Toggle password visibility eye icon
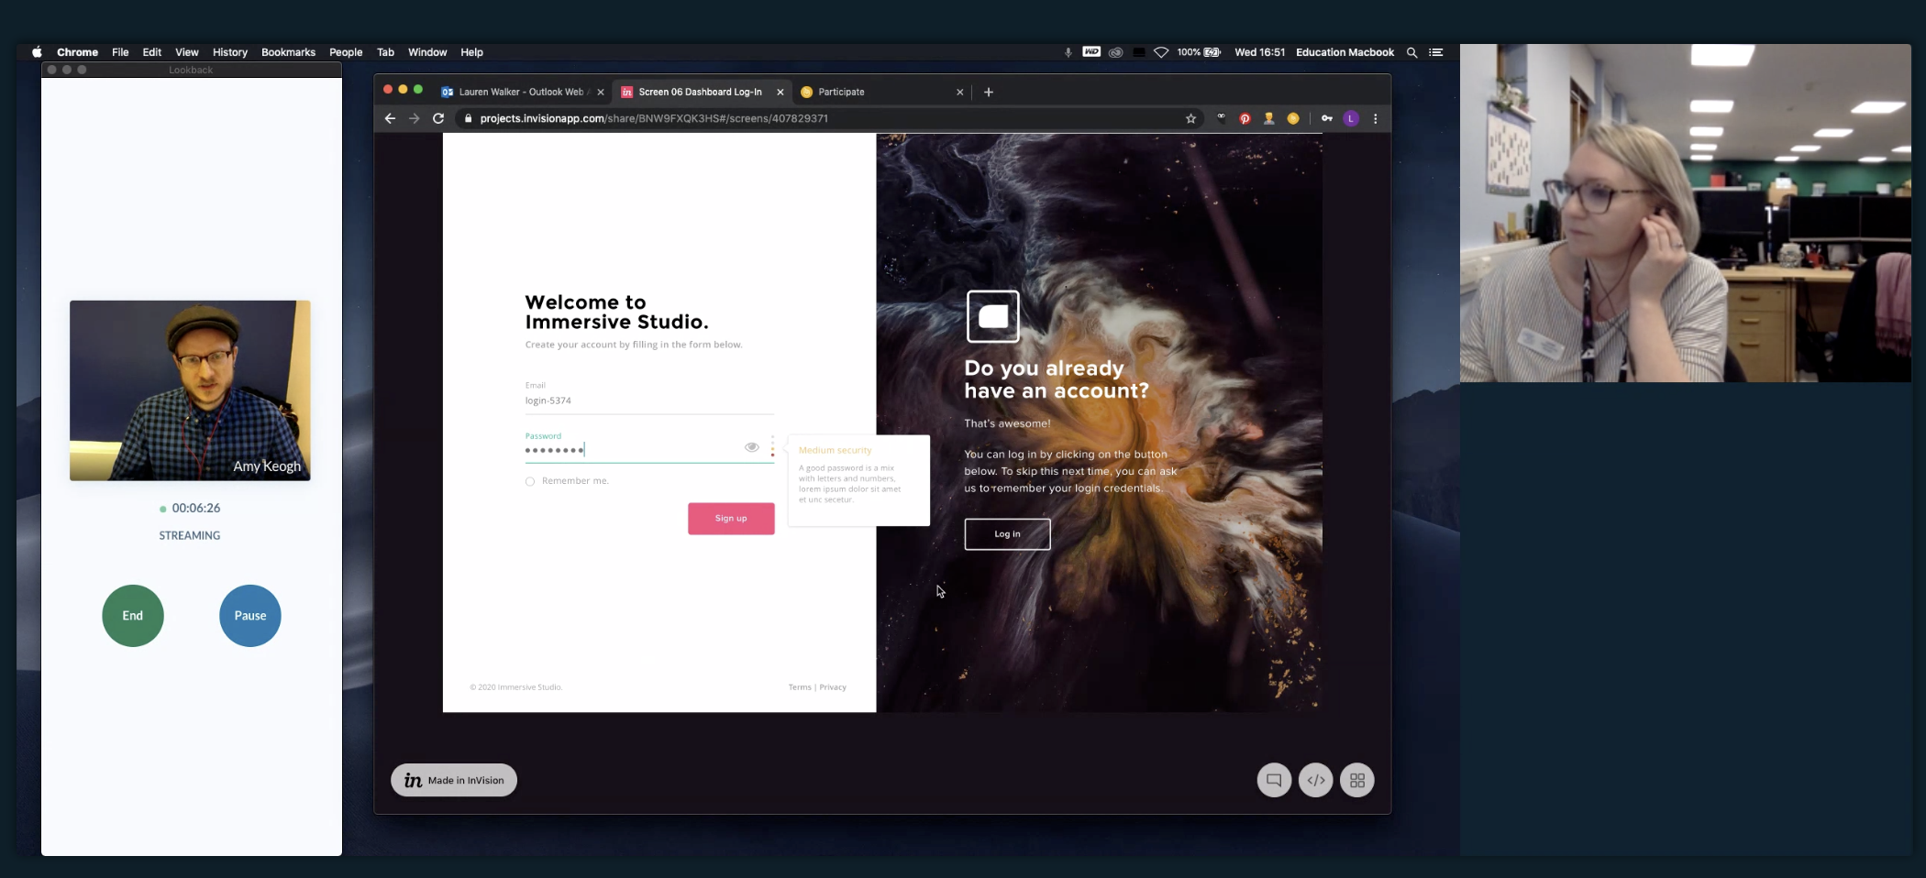 [x=751, y=447]
